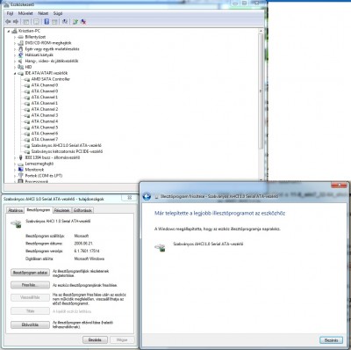Click the device icon in update wizard
Image resolution: width=351 pixels, height=350 pixels.
point(160,247)
